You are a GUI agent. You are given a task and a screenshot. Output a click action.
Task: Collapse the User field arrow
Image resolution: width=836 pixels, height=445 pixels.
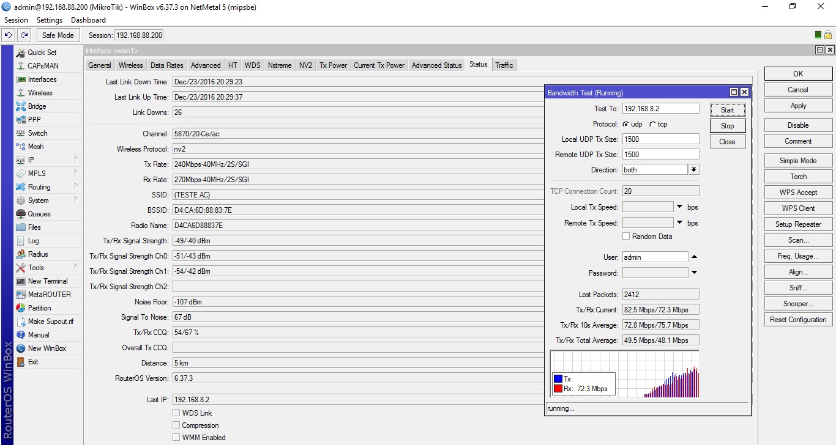click(694, 257)
